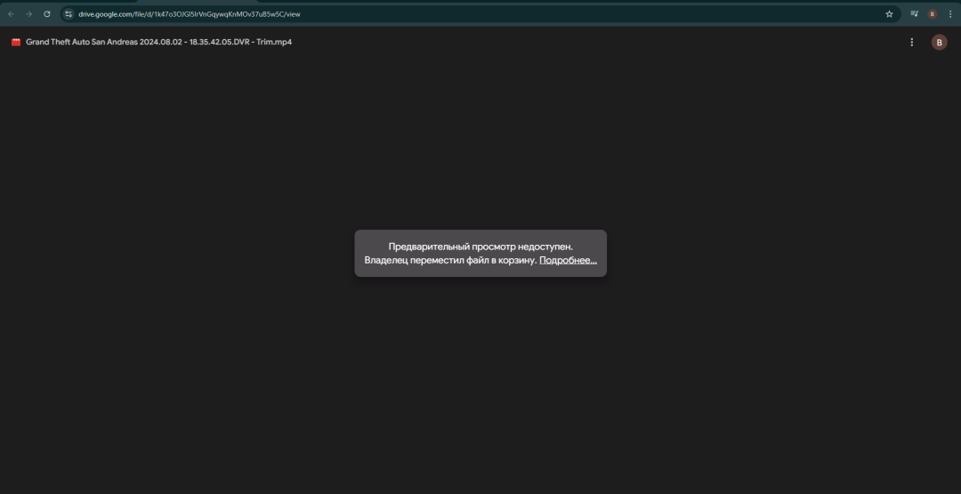Click 'Предварительный просмотр недоступен.' message text

[x=480, y=247]
